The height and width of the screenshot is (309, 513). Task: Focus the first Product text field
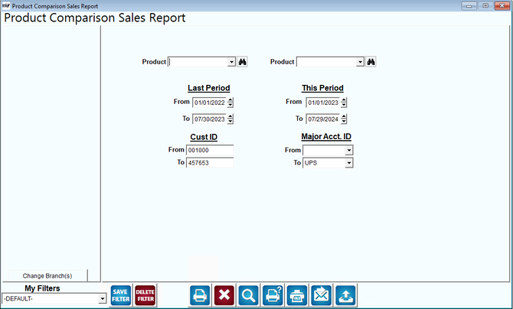198,62
